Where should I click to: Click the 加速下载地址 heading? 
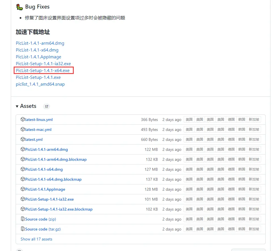tap(33, 32)
